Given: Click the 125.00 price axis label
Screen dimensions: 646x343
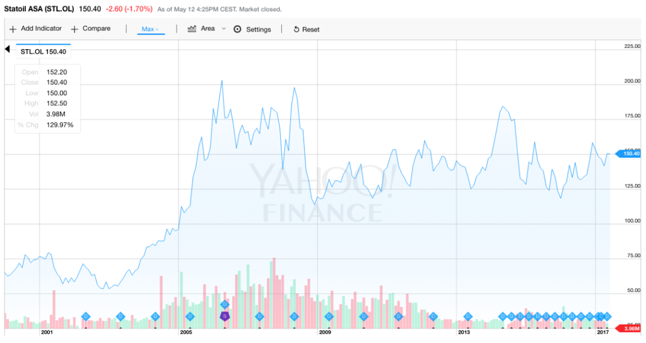Looking at the screenshot, I should (x=632, y=186).
